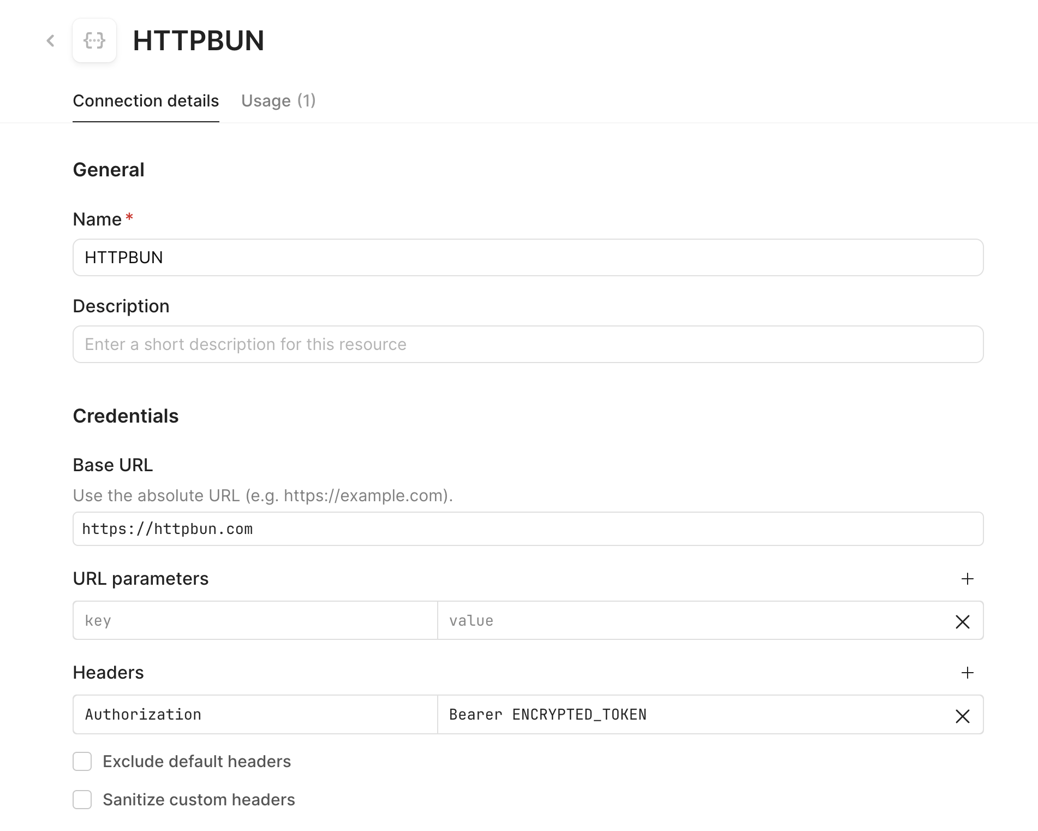Click the 'Sanitize custom headers' label text
The height and width of the screenshot is (831, 1038).
click(199, 799)
